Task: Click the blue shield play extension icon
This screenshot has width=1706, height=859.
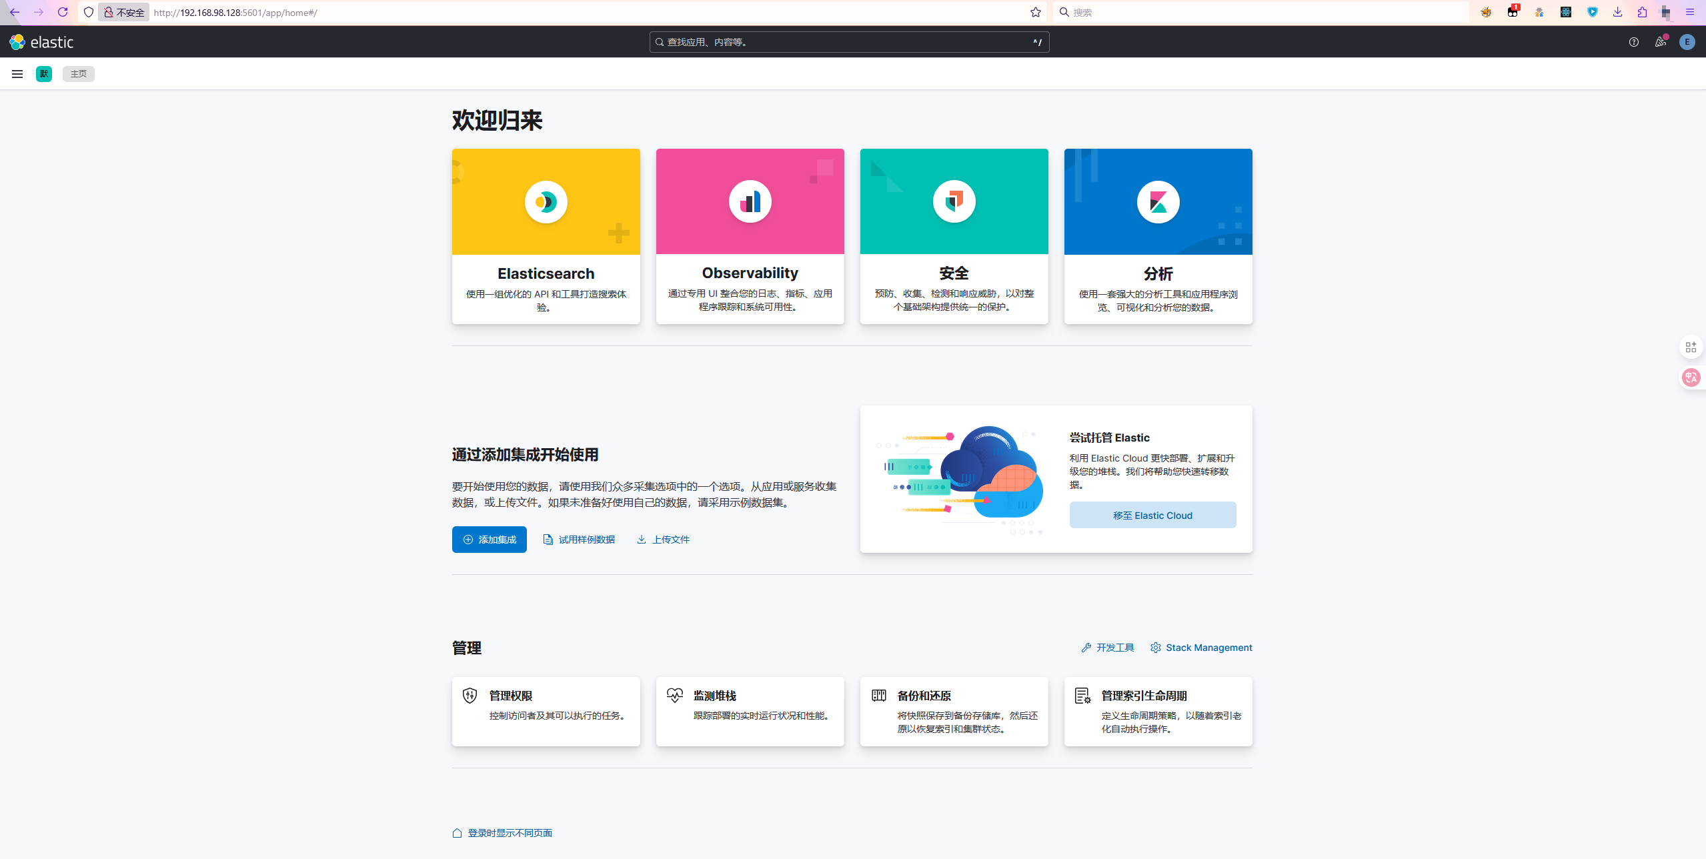Action: (1593, 12)
